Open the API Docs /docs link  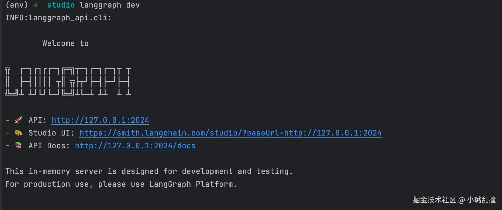click(x=135, y=146)
